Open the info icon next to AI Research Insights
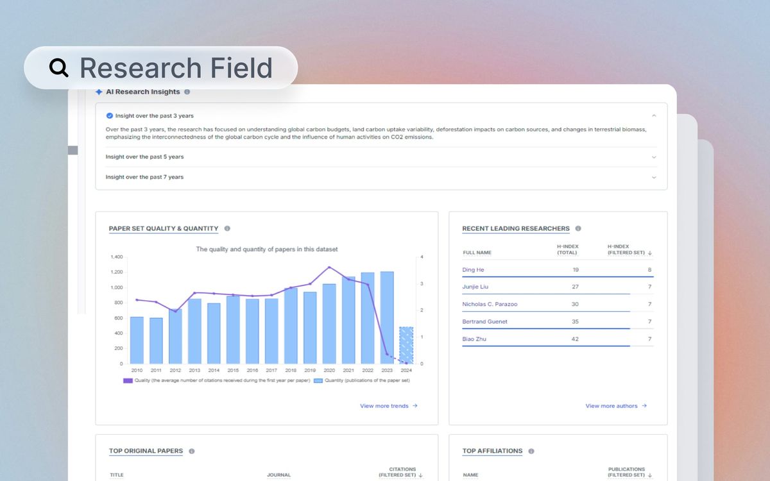Image resolution: width=770 pixels, height=481 pixels. [187, 92]
